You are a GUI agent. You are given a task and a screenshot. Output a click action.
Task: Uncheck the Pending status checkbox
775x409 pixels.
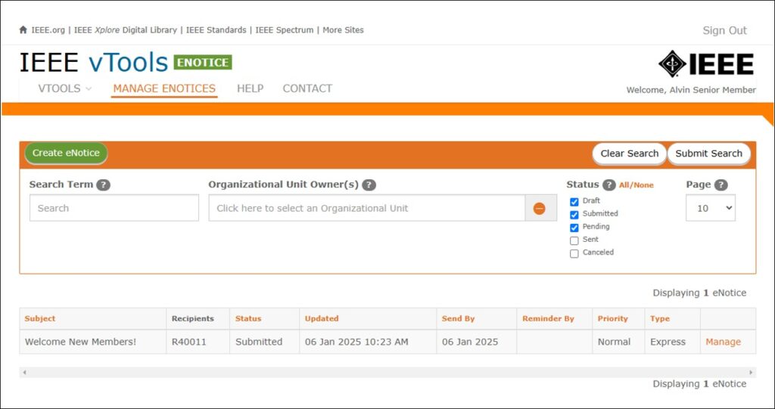(574, 228)
